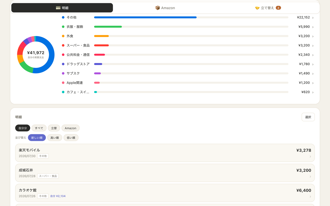Viewport: 330px width, 206px height.
Task: Click the pink Apple関連 progress bar
Action: tap(97, 83)
